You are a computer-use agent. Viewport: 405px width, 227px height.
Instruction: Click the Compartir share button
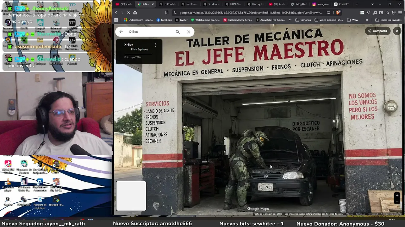coord(377,31)
